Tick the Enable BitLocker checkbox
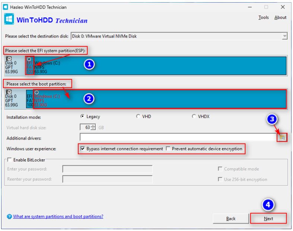This screenshot has width=293, height=231. [9, 160]
